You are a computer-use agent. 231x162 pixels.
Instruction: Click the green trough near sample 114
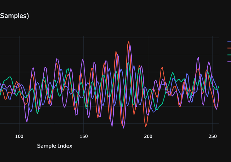pos(38,114)
